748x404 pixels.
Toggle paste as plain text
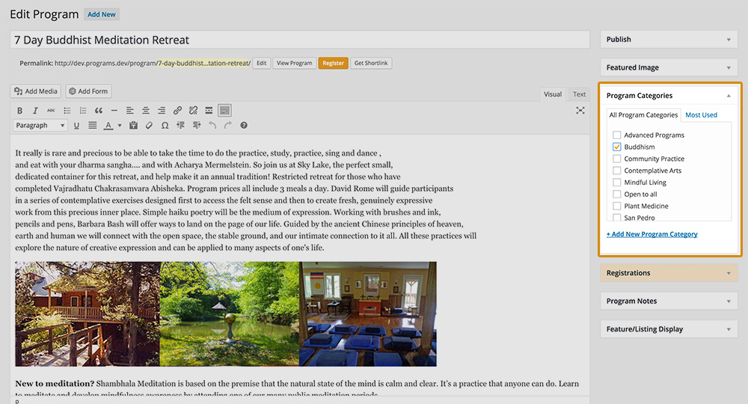pos(134,126)
